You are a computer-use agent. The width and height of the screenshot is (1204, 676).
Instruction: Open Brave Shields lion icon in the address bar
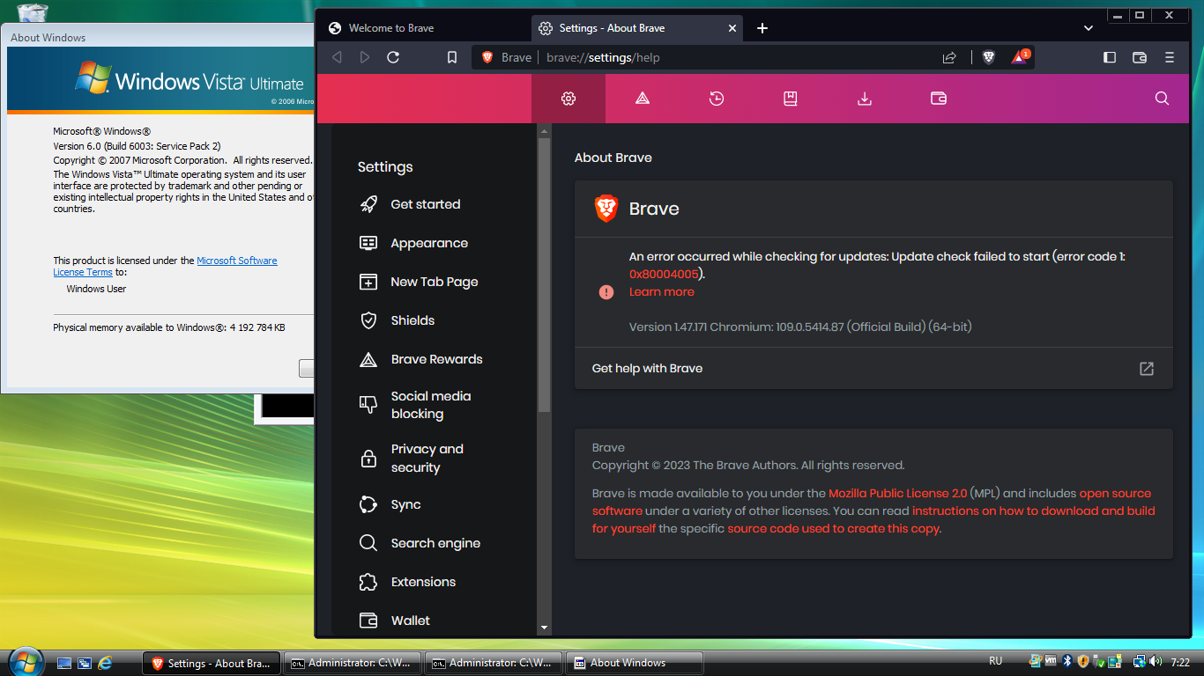tap(989, 57)
